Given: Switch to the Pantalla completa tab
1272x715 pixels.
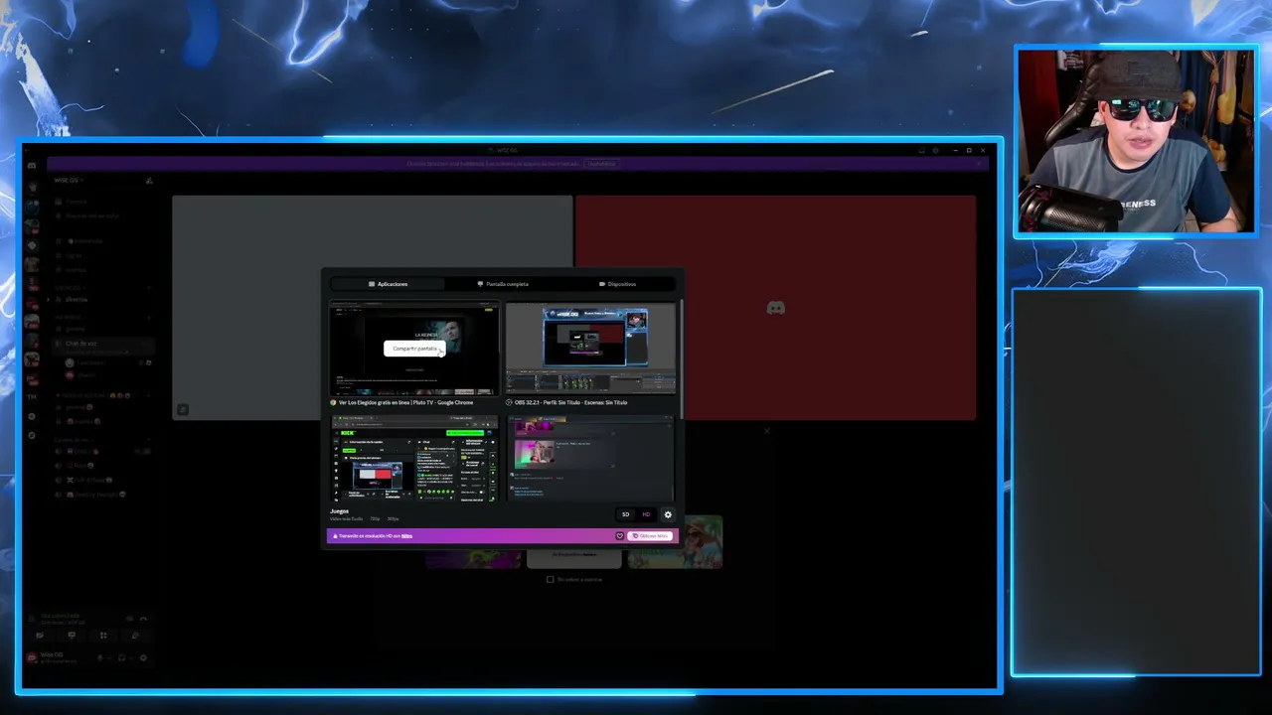Looking at the screenshot, I should point(503,284).
